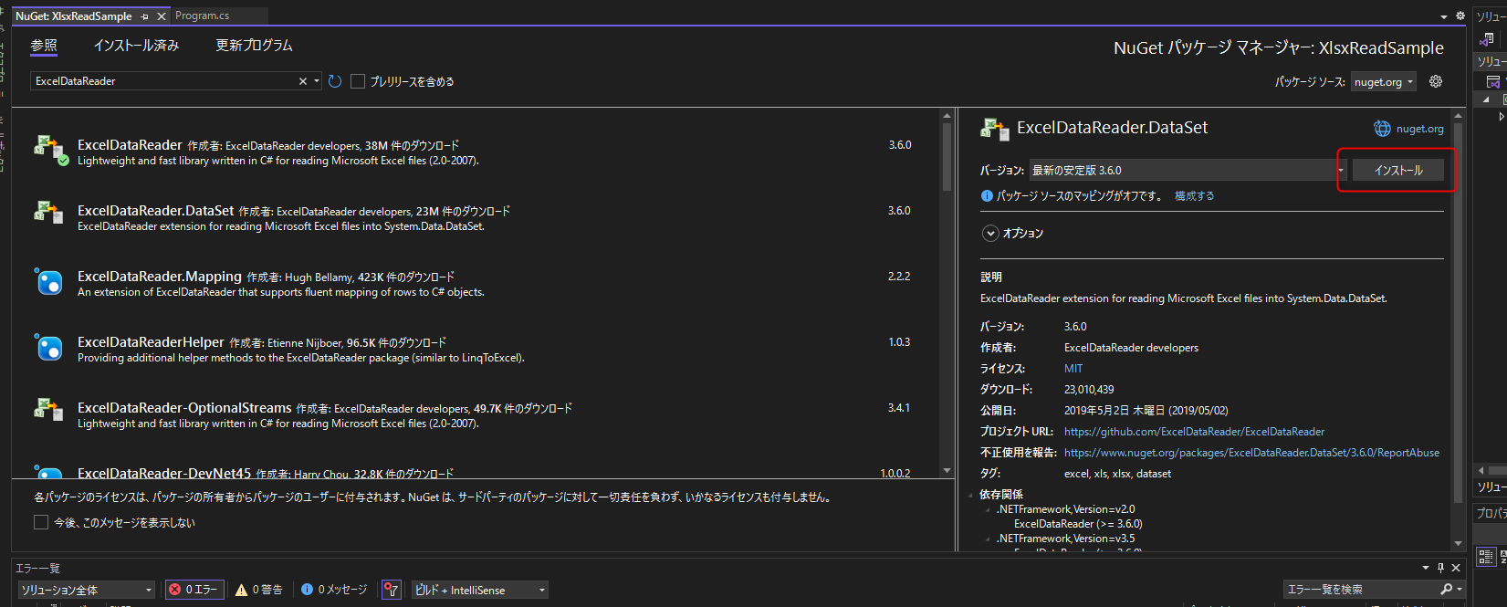Viewport: 1507px width, 607px height.
Task: Open NuGet package source settings gear
Action: tap(1436, 81)
